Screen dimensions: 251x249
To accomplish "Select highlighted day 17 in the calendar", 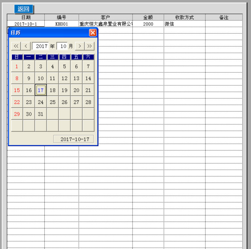I will pyautogui.click(x=41, y=90).
